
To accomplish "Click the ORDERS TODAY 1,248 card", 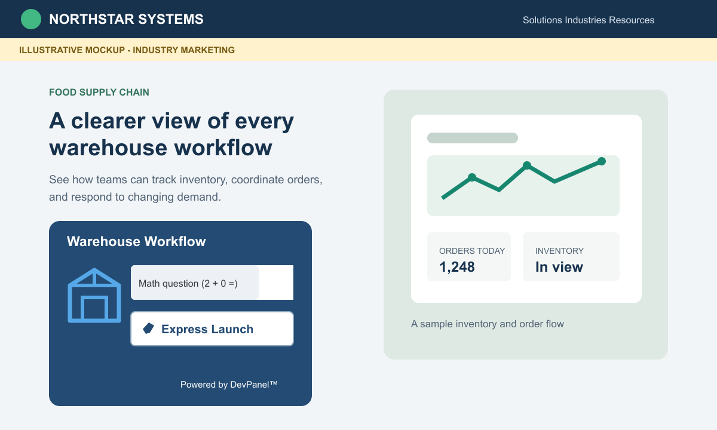I will click(469, 257).
